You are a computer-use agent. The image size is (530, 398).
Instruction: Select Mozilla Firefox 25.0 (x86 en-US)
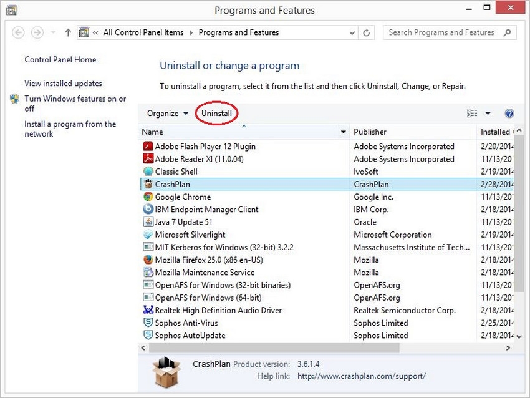tap(209, 260)
